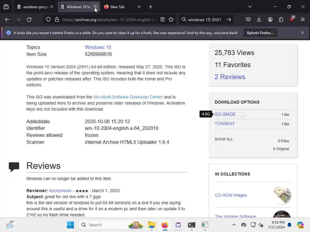Open the Windows Start menu

pos(70,225)
